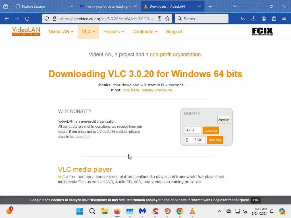
Task: Open the Firefox application menu
Action: 284,18
